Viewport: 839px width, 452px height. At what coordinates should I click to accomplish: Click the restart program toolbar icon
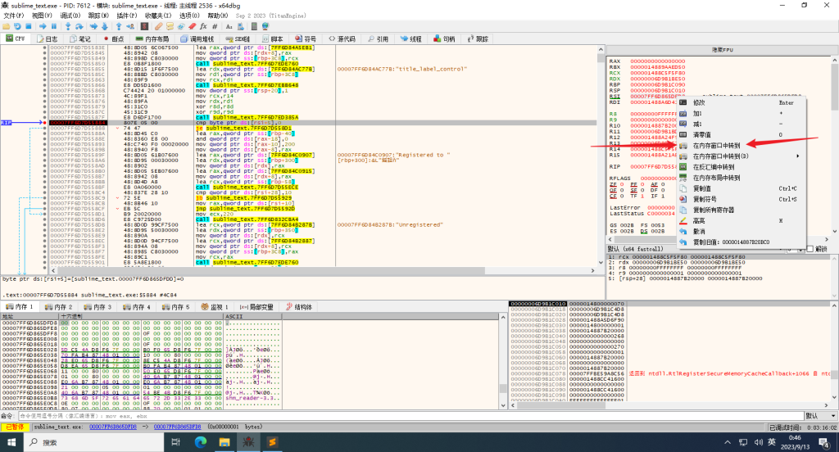18,26
